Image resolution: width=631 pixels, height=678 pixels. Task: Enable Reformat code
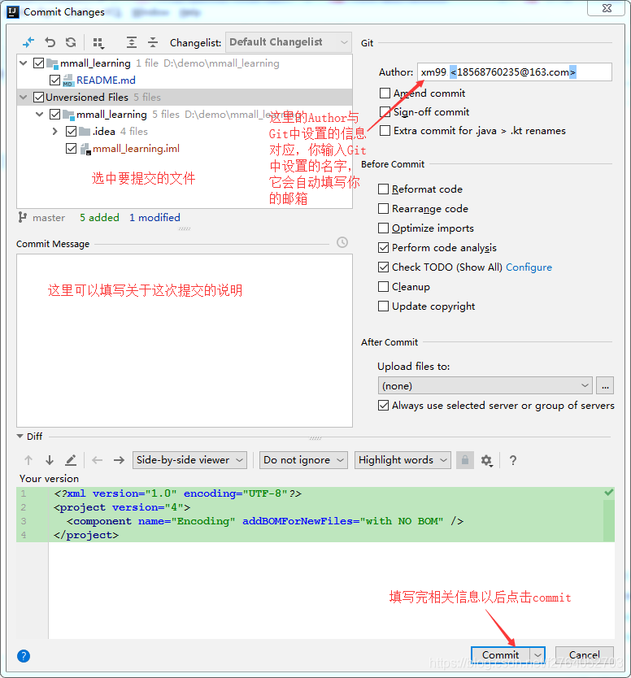coord(383,189)
